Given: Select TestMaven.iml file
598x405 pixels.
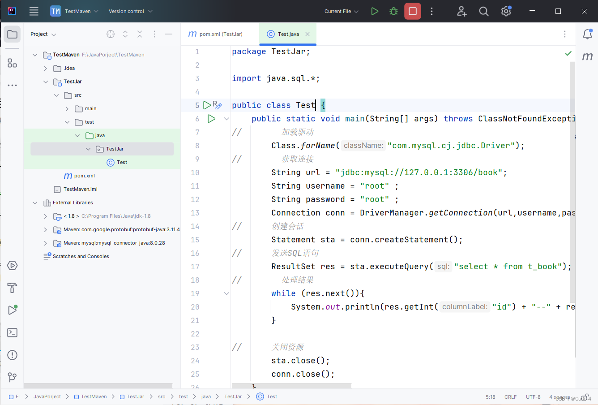Looking at the screenshot, I should click(x=76, y=189).
